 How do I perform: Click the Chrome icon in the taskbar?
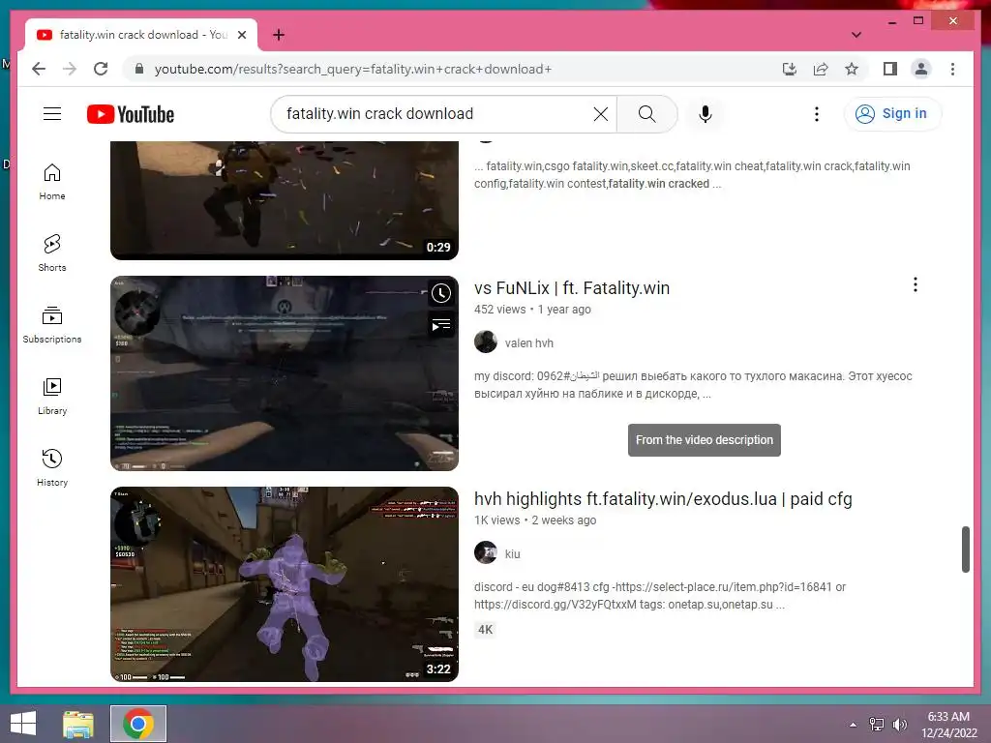[138, 724]
